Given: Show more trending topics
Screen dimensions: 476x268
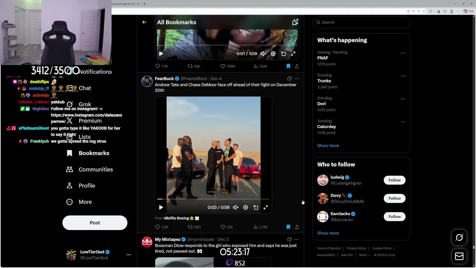Looking at the screenshot, I should [x=328, y=146].
